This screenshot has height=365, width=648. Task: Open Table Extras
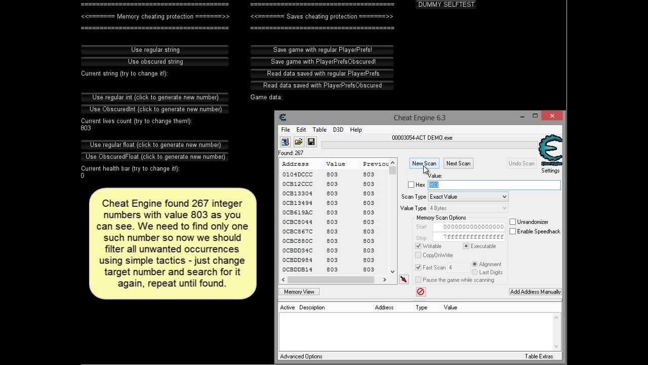(539, 356)
